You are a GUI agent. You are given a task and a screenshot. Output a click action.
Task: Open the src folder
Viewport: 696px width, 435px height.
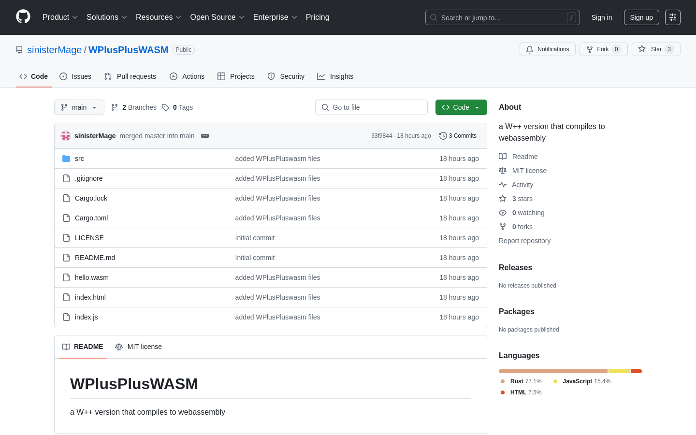79,159
